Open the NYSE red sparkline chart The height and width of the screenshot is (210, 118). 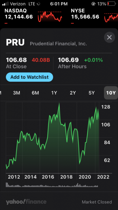pos(111,18)
